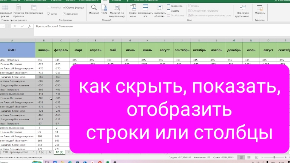Open sheet tab 13

[69, 152]
